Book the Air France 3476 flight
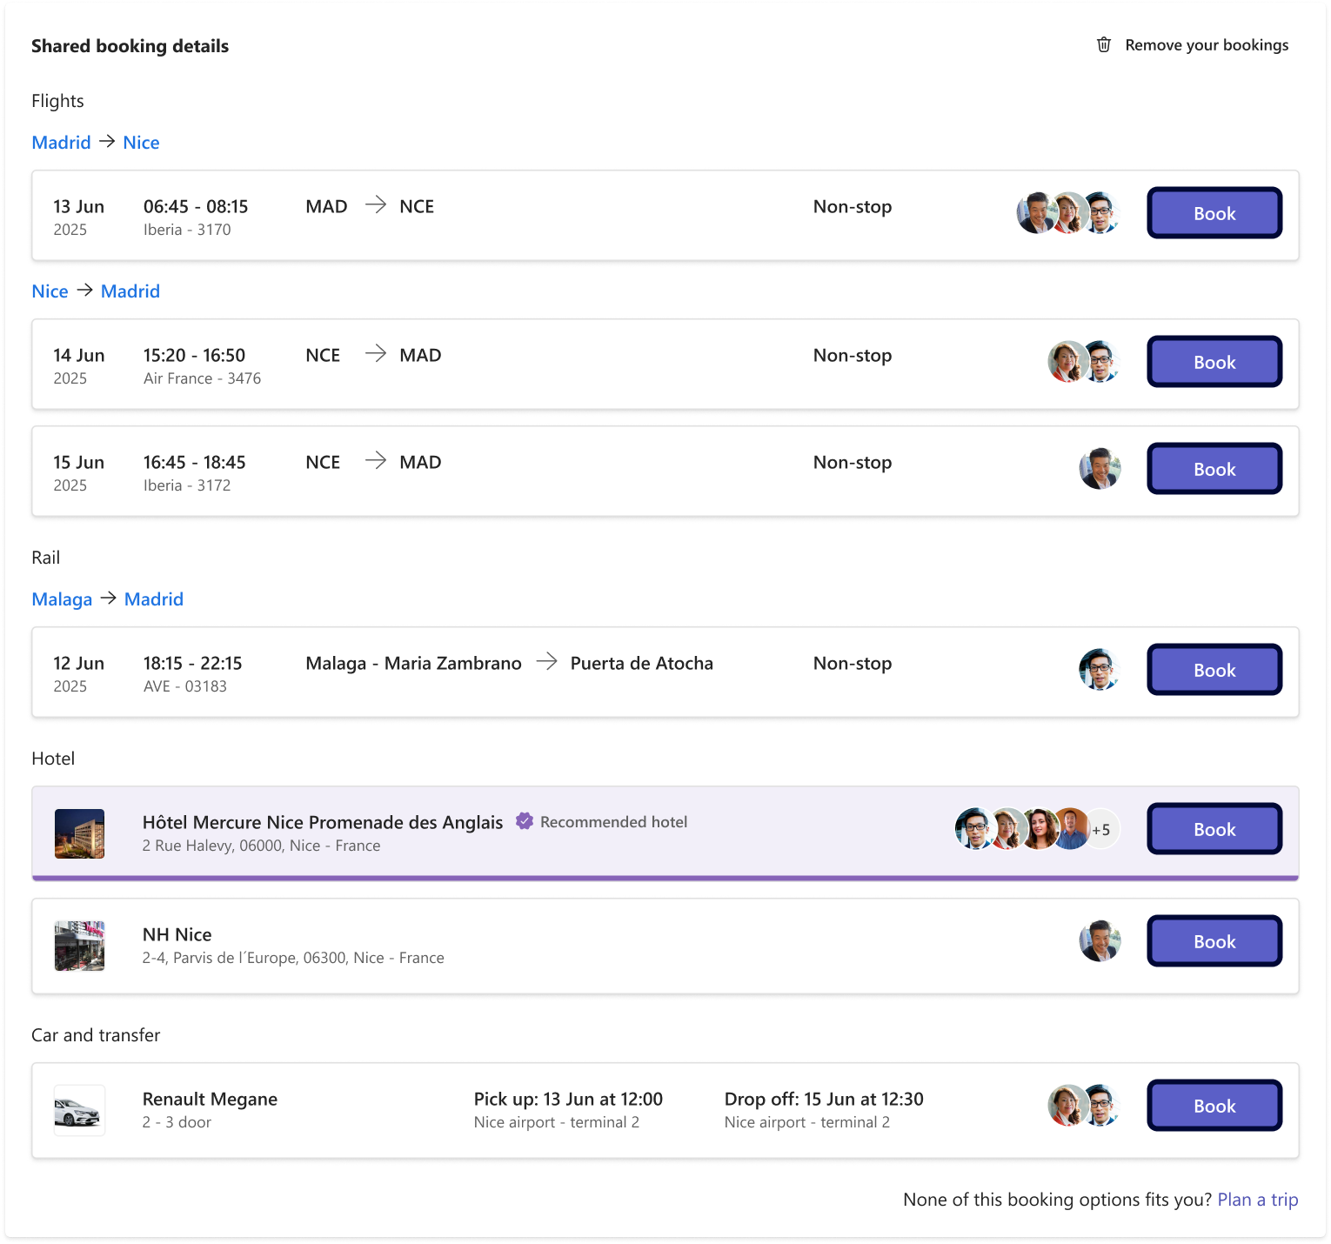The image size is (1331, 1244). tap(1214, 362)
